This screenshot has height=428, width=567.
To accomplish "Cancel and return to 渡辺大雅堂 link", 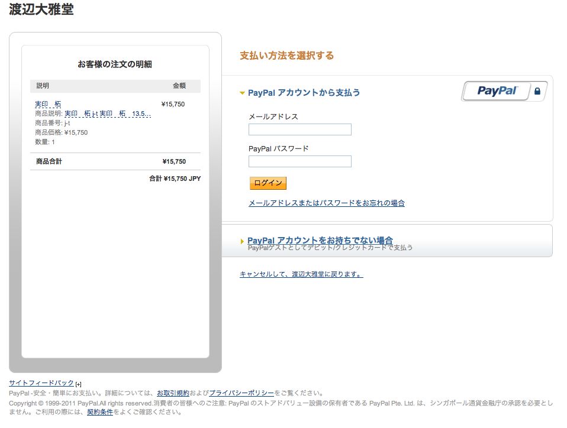I will click(x=301, y=274).
